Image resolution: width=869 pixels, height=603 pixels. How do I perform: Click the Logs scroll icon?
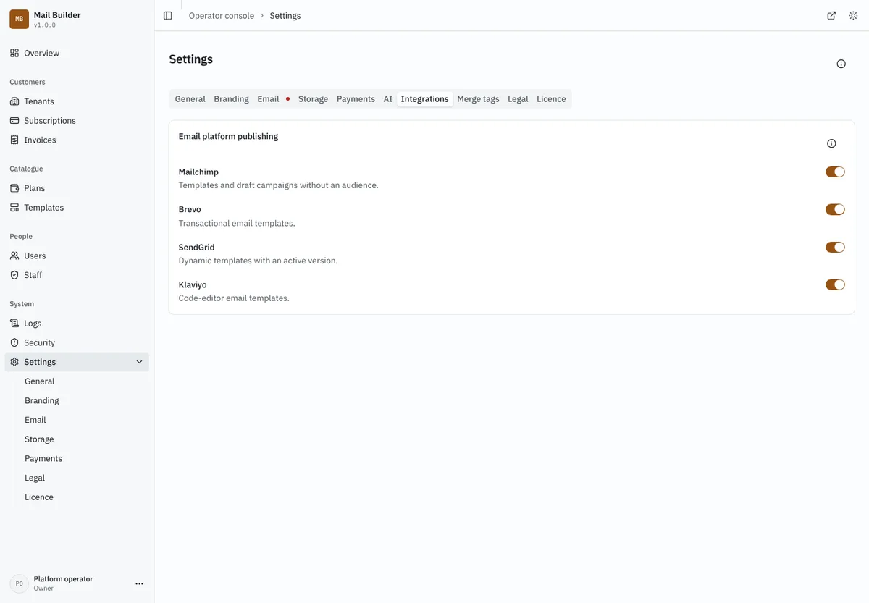[14, 324]
